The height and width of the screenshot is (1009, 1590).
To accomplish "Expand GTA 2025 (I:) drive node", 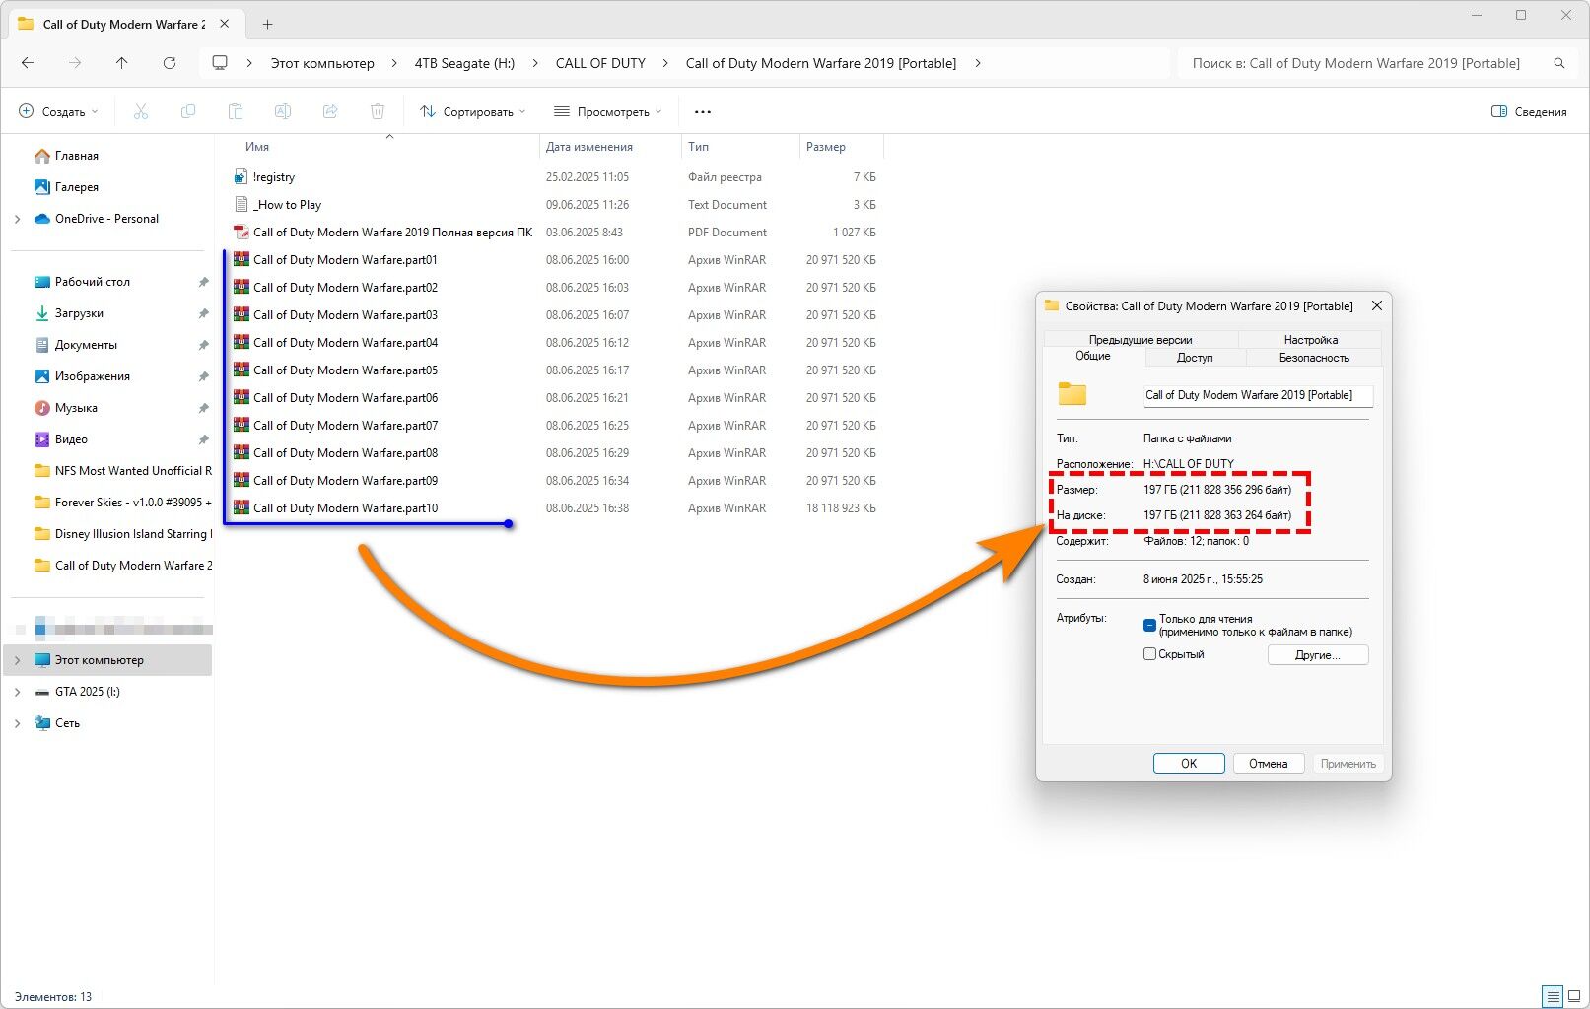I will (18, 692).
